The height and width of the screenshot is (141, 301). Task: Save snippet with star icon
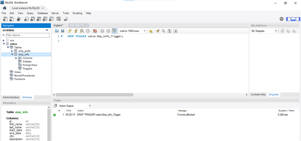click(150, 31)
